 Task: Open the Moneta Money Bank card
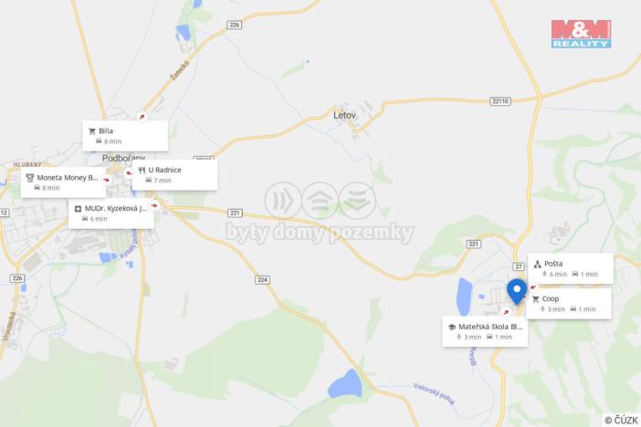(63, 182)
